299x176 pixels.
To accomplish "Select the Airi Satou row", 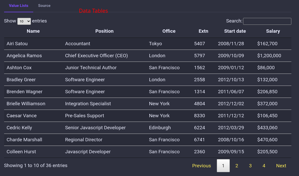I will [148, 44].
